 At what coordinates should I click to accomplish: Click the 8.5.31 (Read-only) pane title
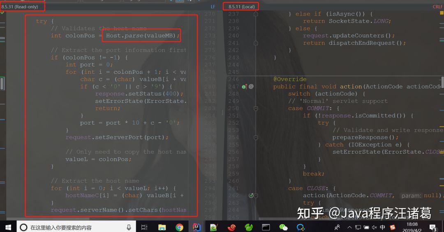coord(20,7)
